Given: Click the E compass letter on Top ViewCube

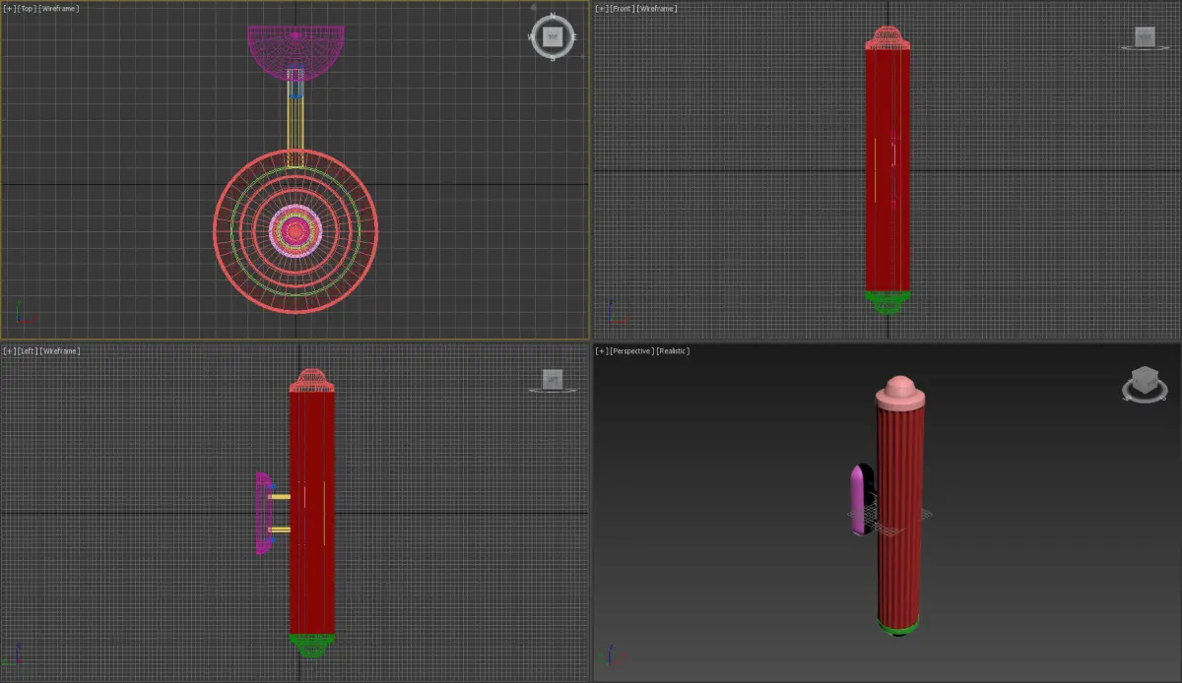Looking at the screenshot, I should 573,37.
